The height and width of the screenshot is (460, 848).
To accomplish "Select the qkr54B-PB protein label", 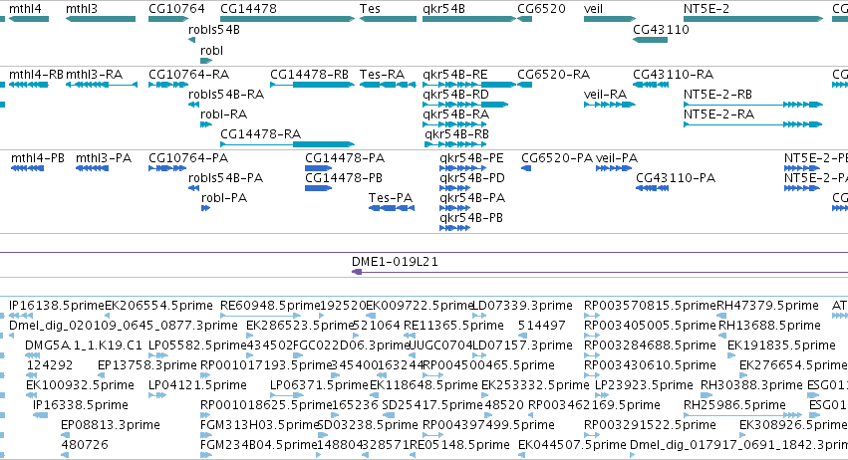I will coord(471,218).
